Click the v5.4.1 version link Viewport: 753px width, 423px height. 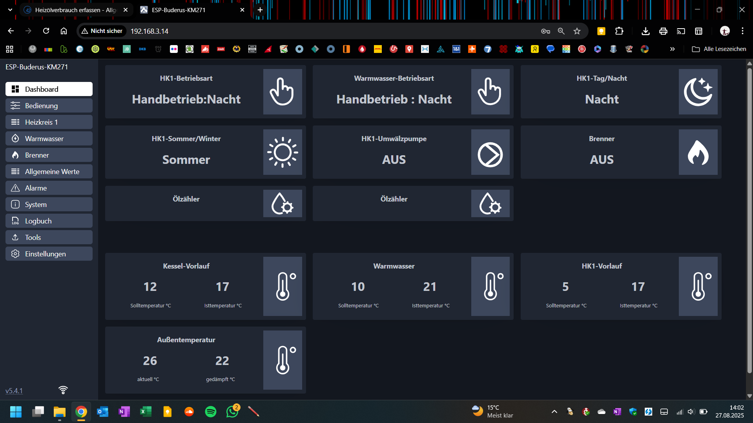(14, 391)
